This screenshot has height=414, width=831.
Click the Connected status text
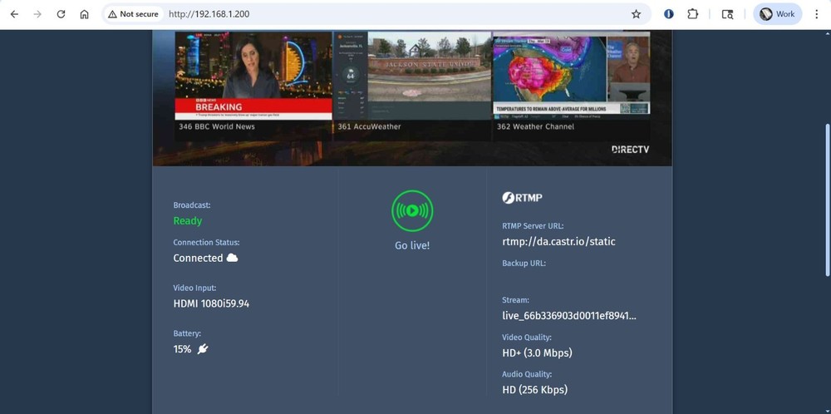tap(198, 258)
